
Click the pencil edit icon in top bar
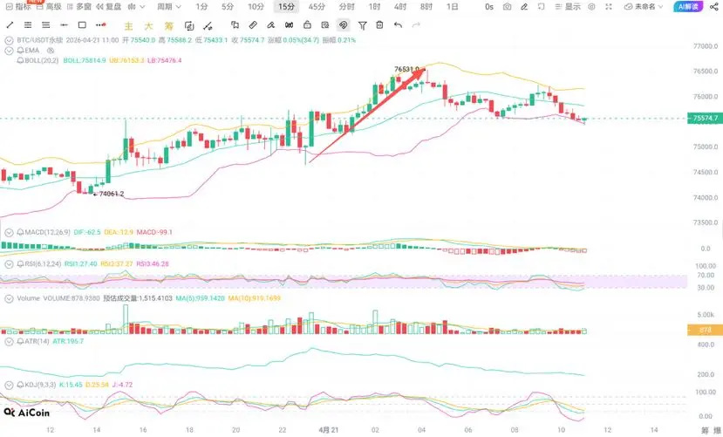pyautogui.click(x=524, y=6)
